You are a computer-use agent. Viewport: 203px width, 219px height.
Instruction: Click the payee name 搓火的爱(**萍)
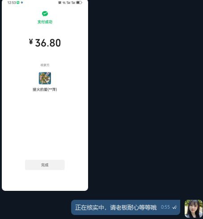45,89
